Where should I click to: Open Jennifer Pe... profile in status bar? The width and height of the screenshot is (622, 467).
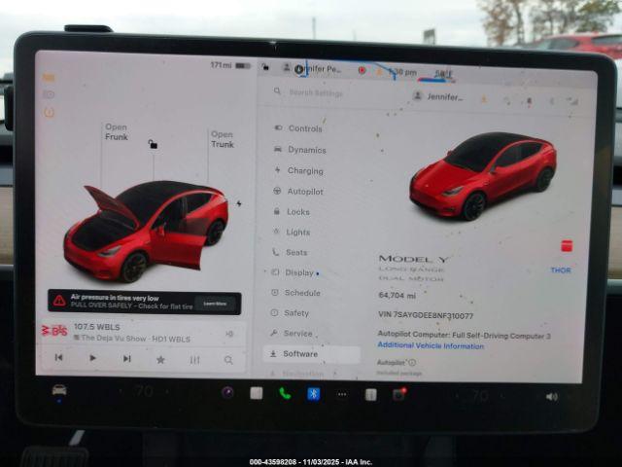311,69
